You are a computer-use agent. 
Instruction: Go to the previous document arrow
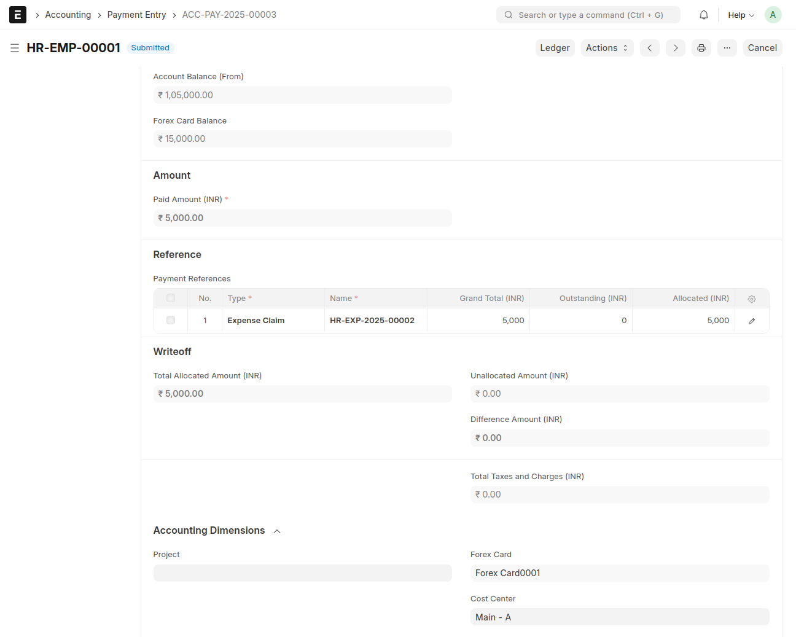pos(649,48)
